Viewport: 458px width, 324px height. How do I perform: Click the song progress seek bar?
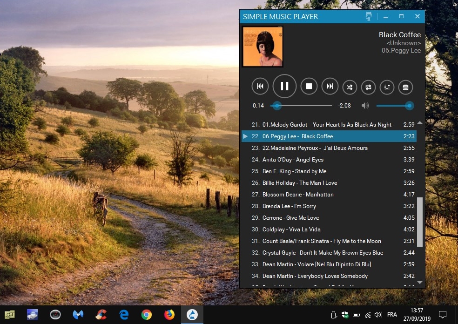pos(301,106)
